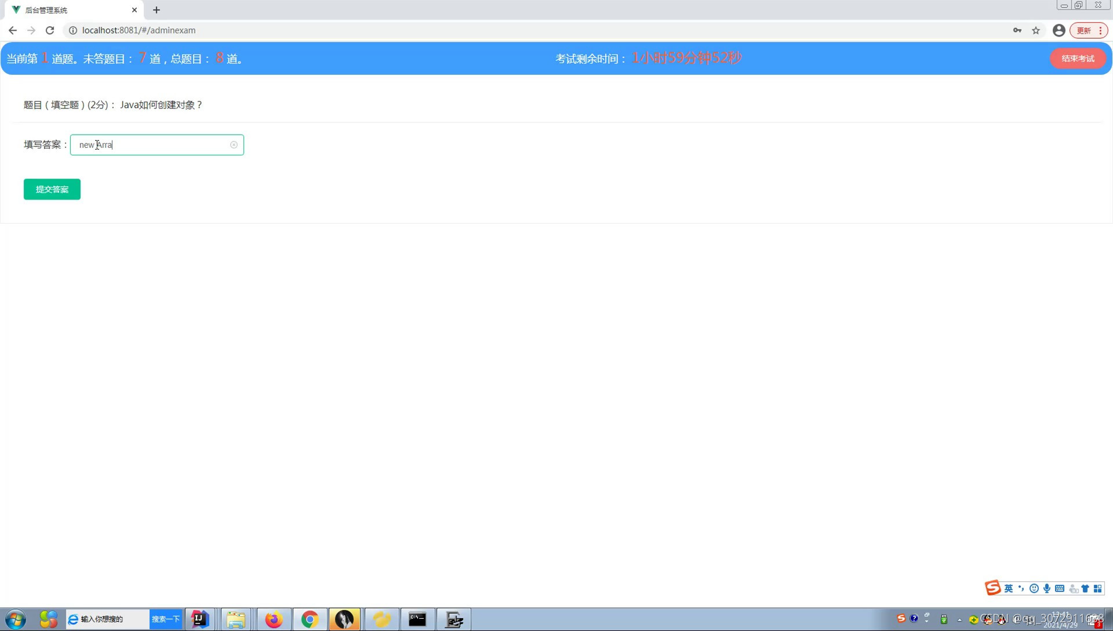Switch to Chrome in the taskbar
Viewport: 1113px width, 631px height.
(310, 619)
